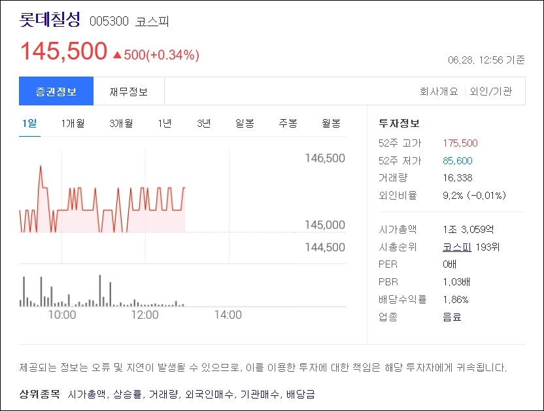
Task: Switch chart to 일봉 candles
Action: click(x=245, y=123)
